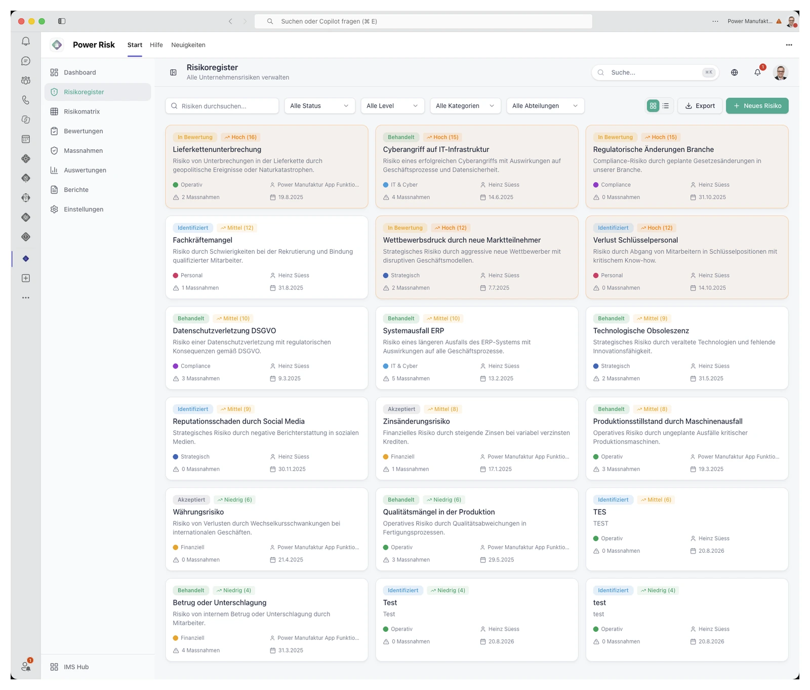Open the user avatar in page header
Image resolution: width=810 pixels, height=690 pixels.
coord(781,72)
